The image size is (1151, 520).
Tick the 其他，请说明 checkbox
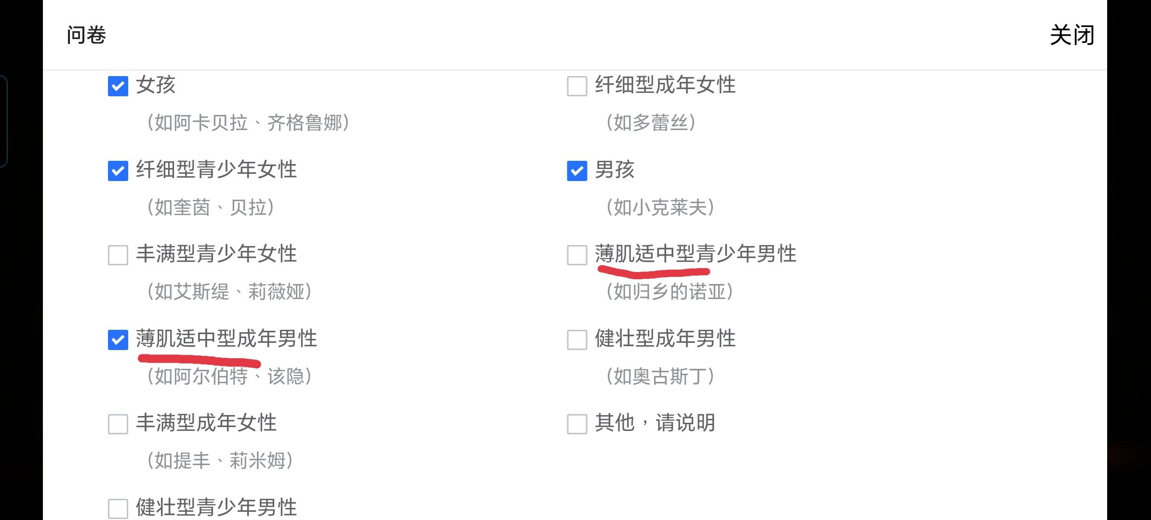[x=577, y=424]
